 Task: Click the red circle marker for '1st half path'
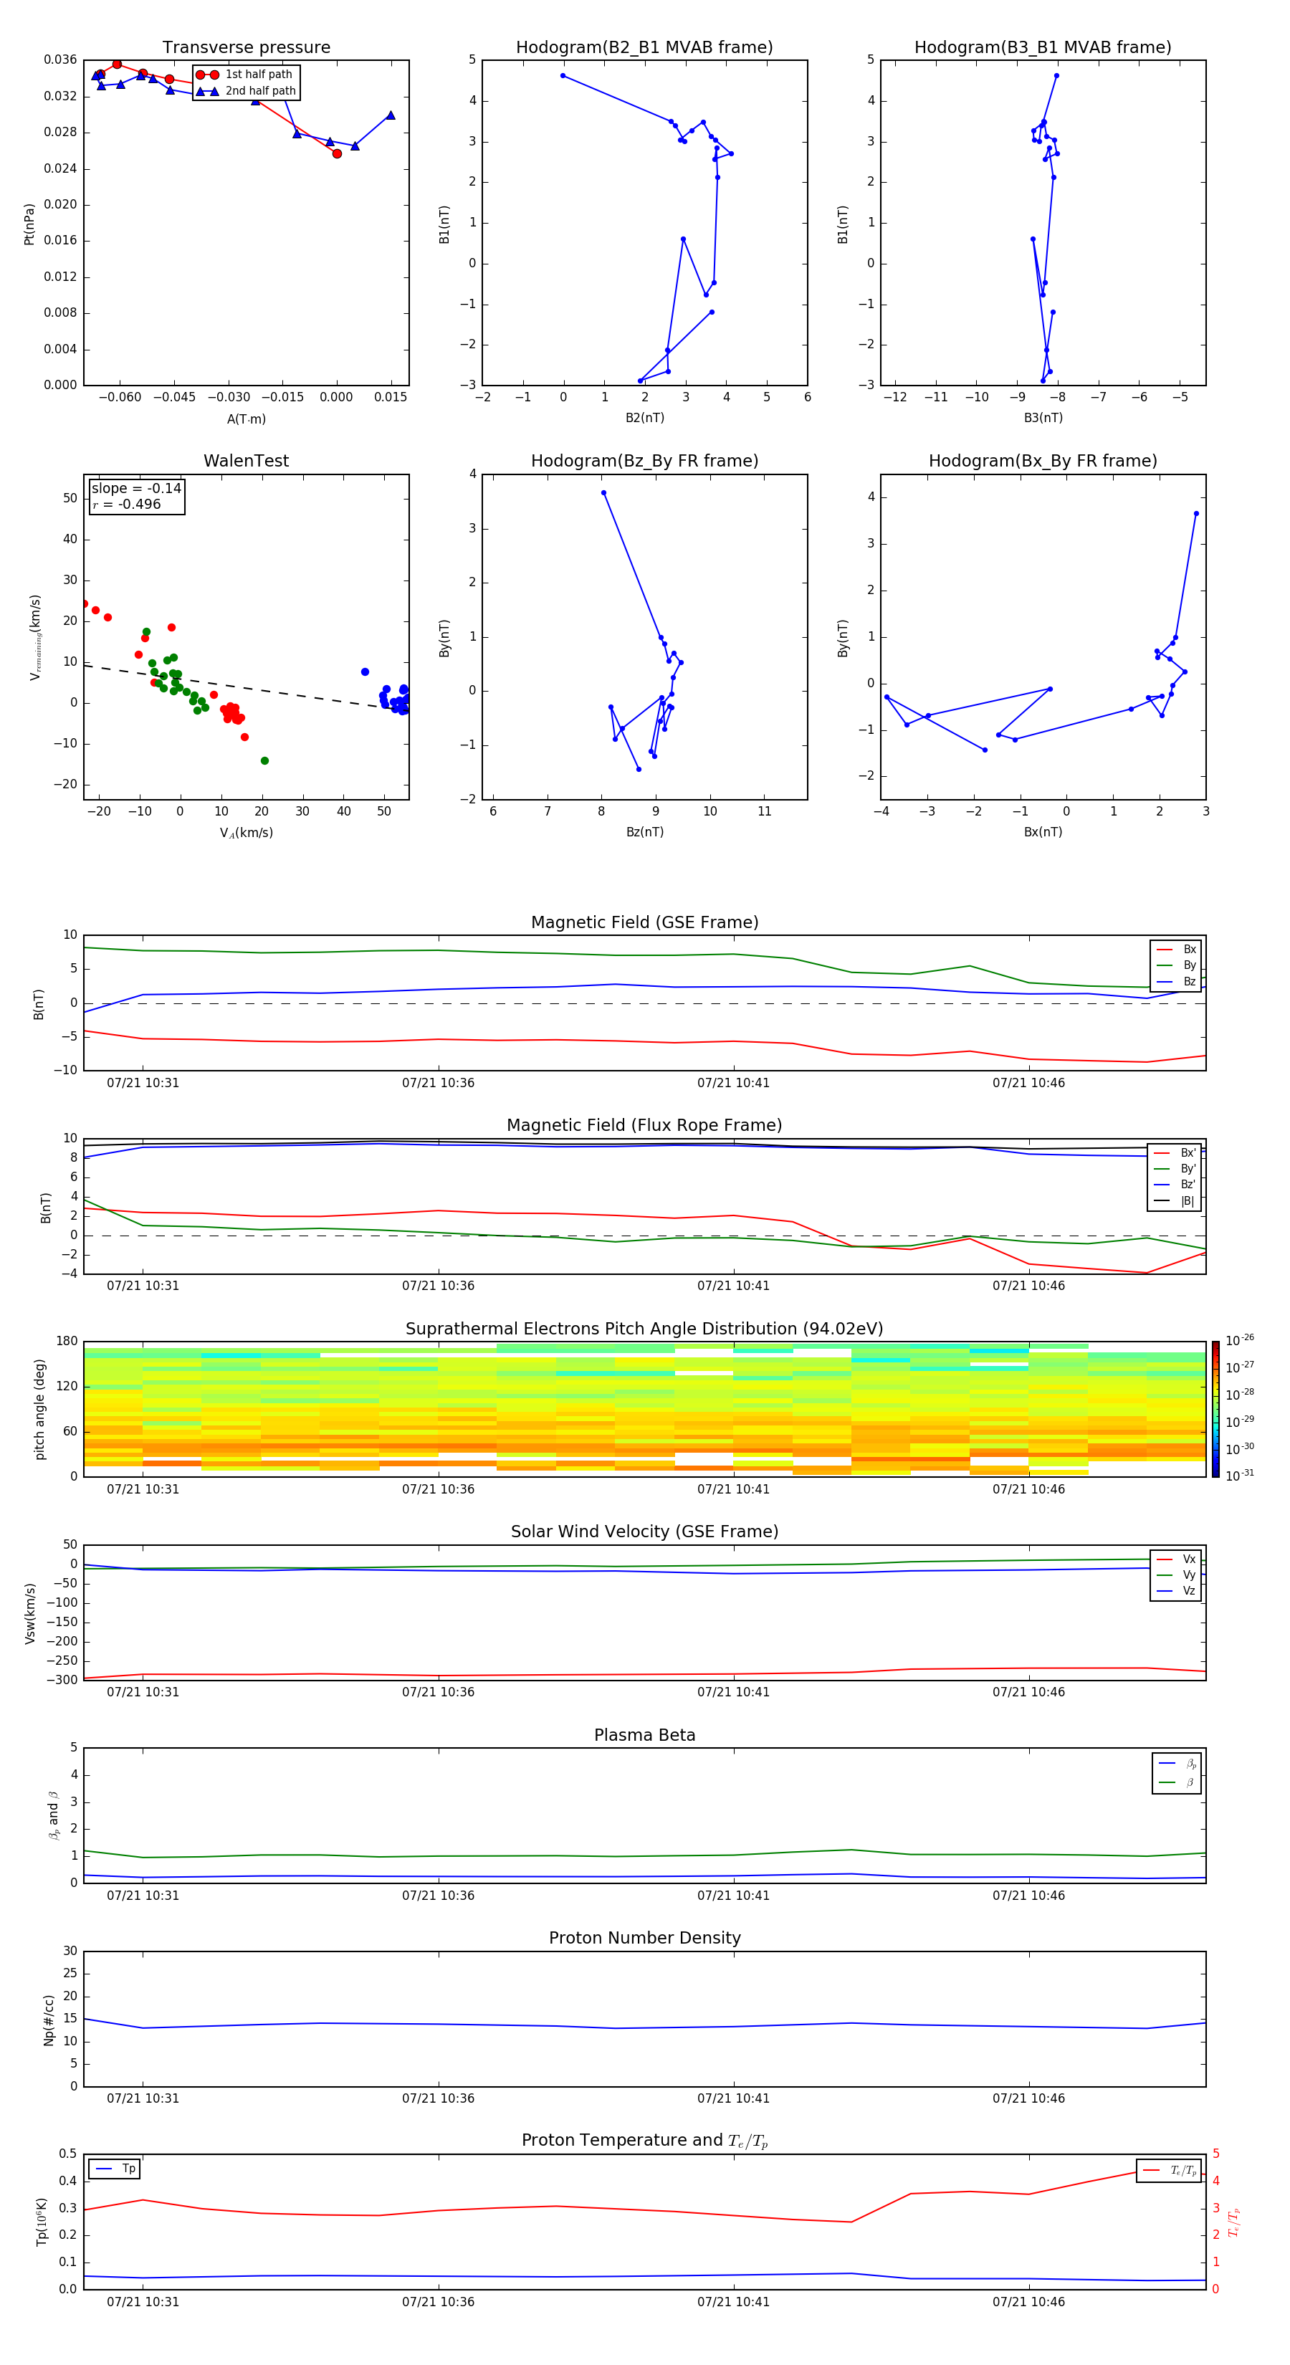(208, 75)
